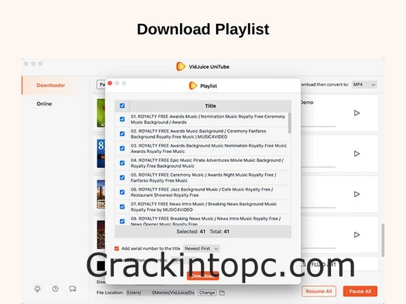Click the Title column header

tap(210, 105)
